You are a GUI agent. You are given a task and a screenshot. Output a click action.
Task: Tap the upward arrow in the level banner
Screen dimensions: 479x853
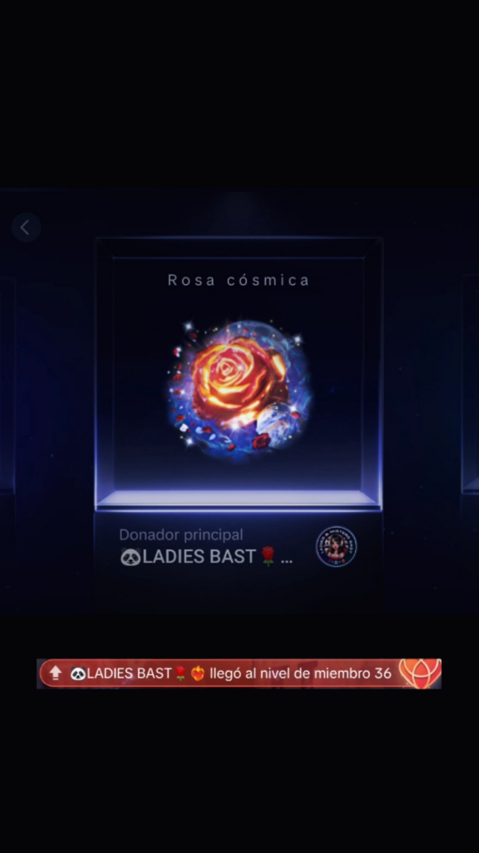click(x=56, y=673)
